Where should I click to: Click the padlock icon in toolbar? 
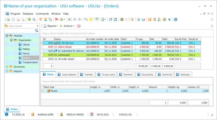(x=154, y=19)
